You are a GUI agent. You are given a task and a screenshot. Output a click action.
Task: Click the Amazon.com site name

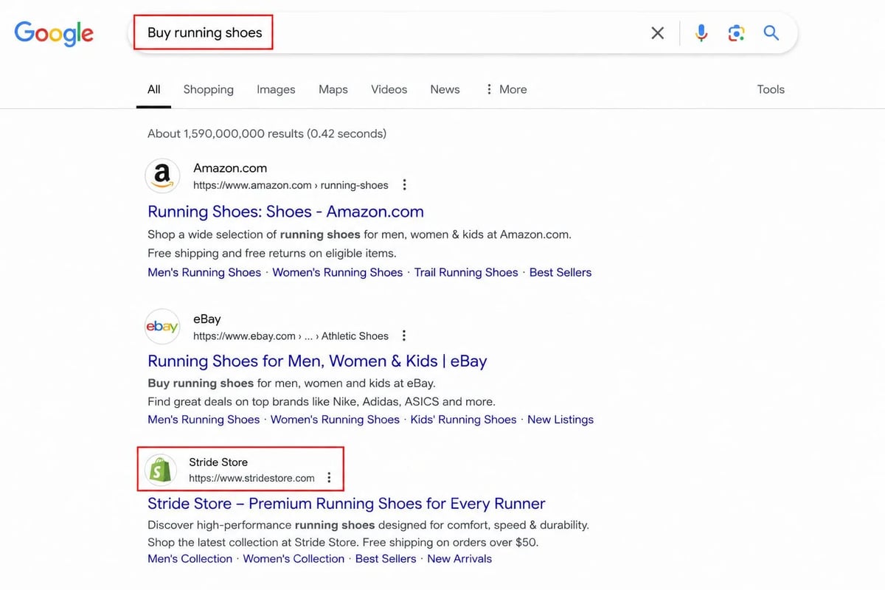pyautogui.click(x=230, y=168)
